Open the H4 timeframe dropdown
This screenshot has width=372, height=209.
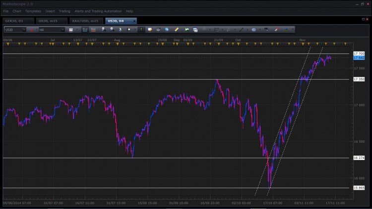click(x=62, y=30)
